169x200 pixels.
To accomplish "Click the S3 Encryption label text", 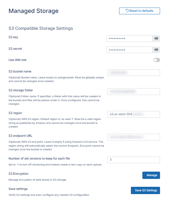I will (x=18, y=174).
